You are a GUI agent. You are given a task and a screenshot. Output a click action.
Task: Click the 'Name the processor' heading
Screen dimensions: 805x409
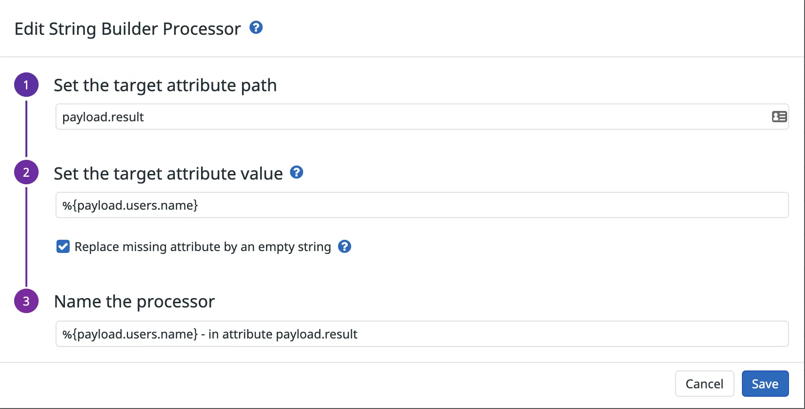[x=134, y=302]
